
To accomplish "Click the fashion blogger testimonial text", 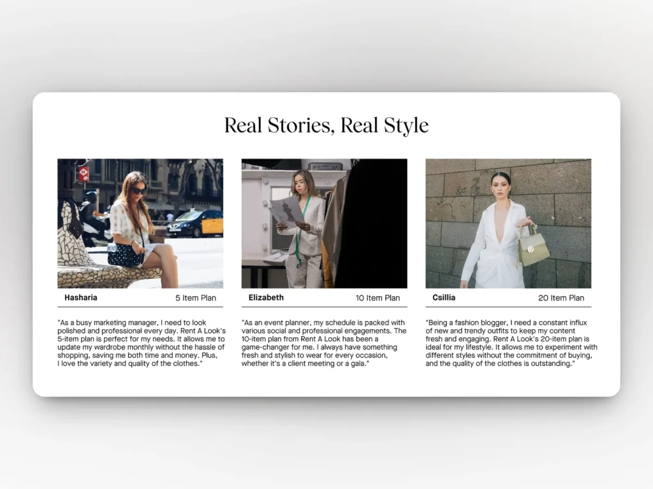I will (511, 343).
